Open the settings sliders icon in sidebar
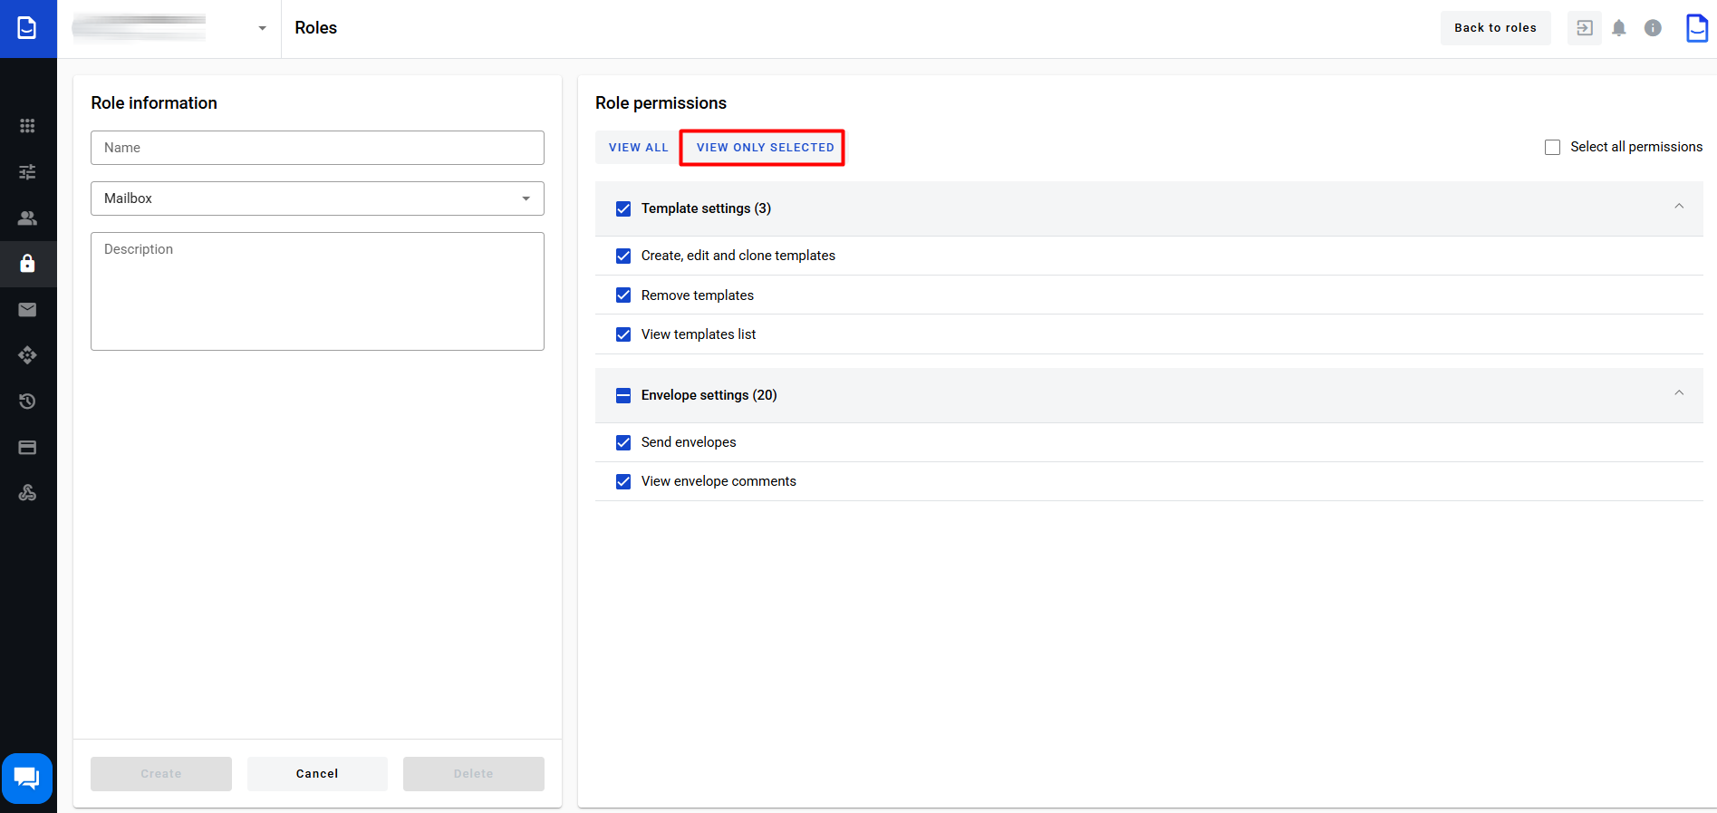Image resolution: width=1717 pixels, height=813 pixels. (27, 172)
